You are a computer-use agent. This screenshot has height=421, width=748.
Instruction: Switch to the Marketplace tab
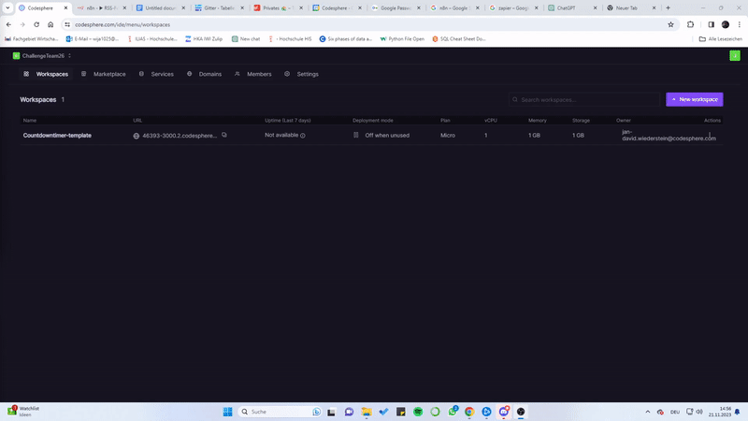104,74
